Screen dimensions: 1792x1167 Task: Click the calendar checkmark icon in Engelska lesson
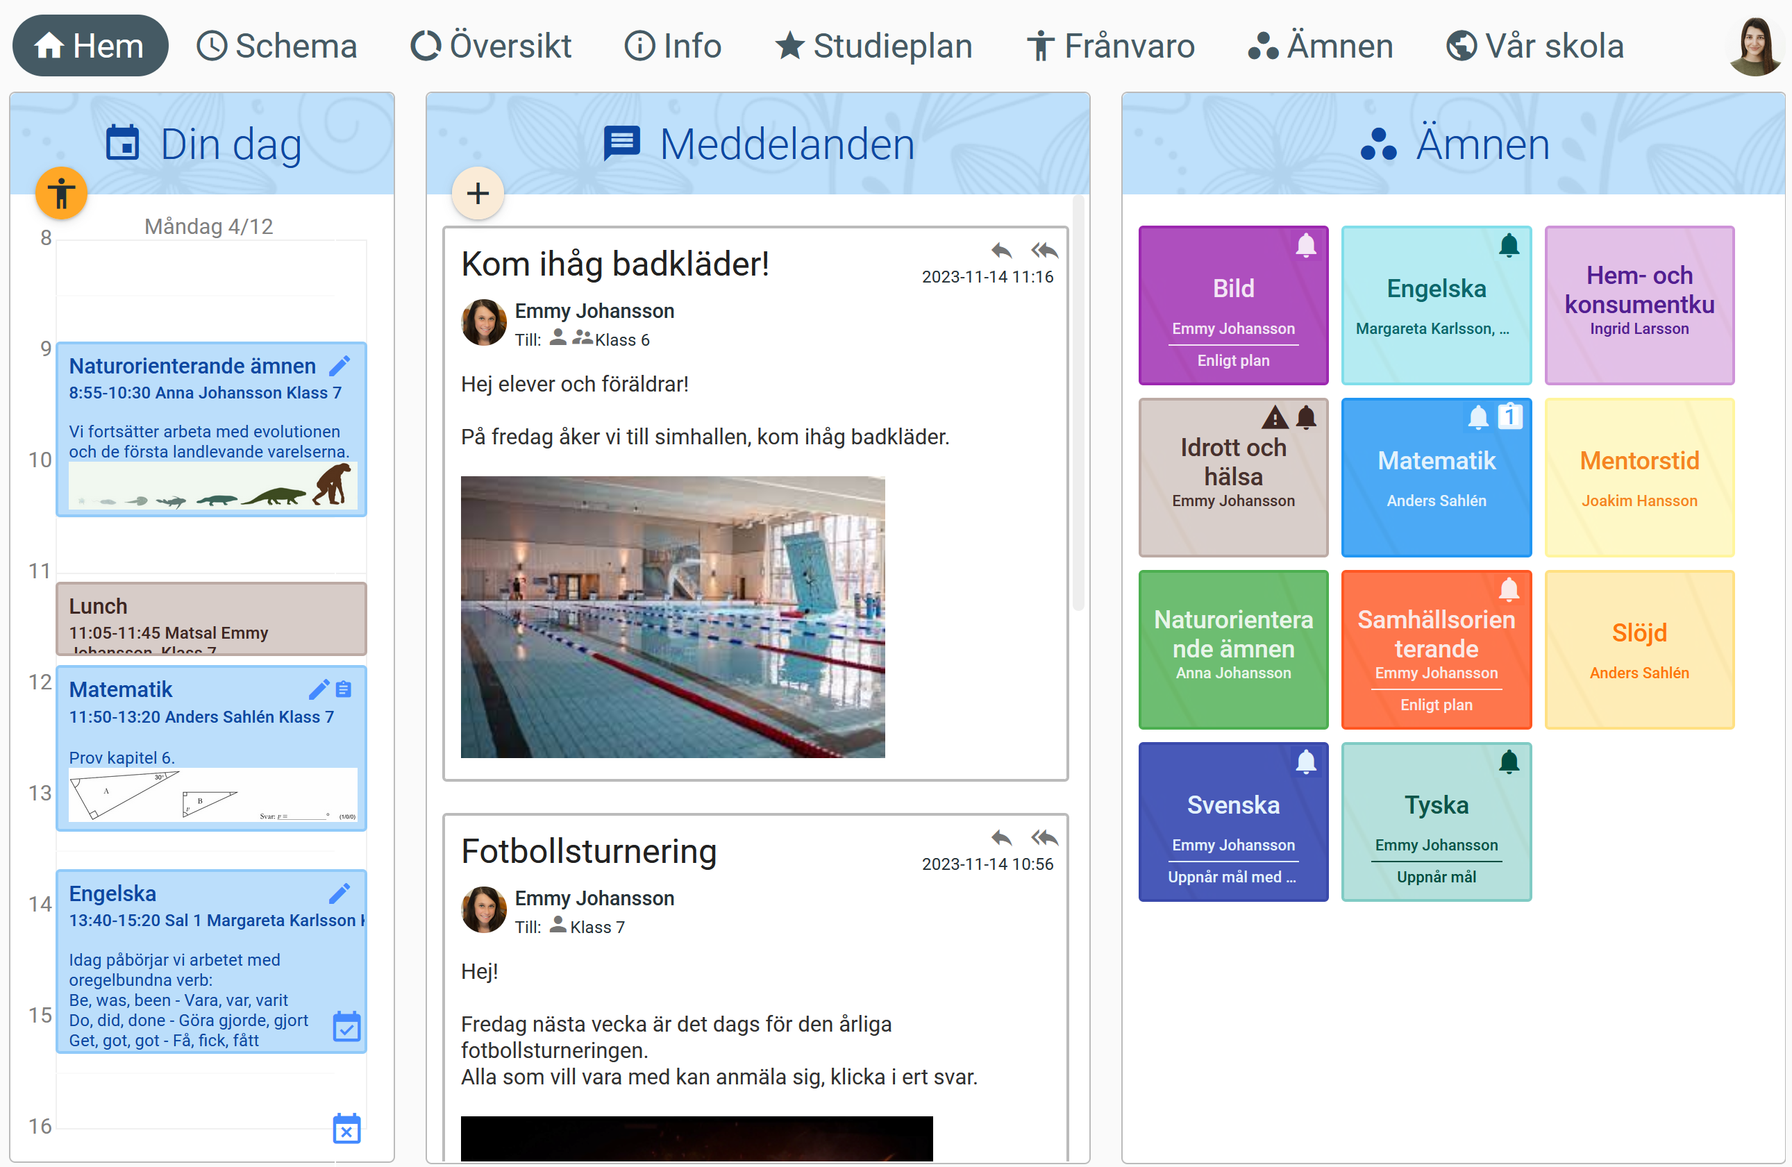[346, 1027]
